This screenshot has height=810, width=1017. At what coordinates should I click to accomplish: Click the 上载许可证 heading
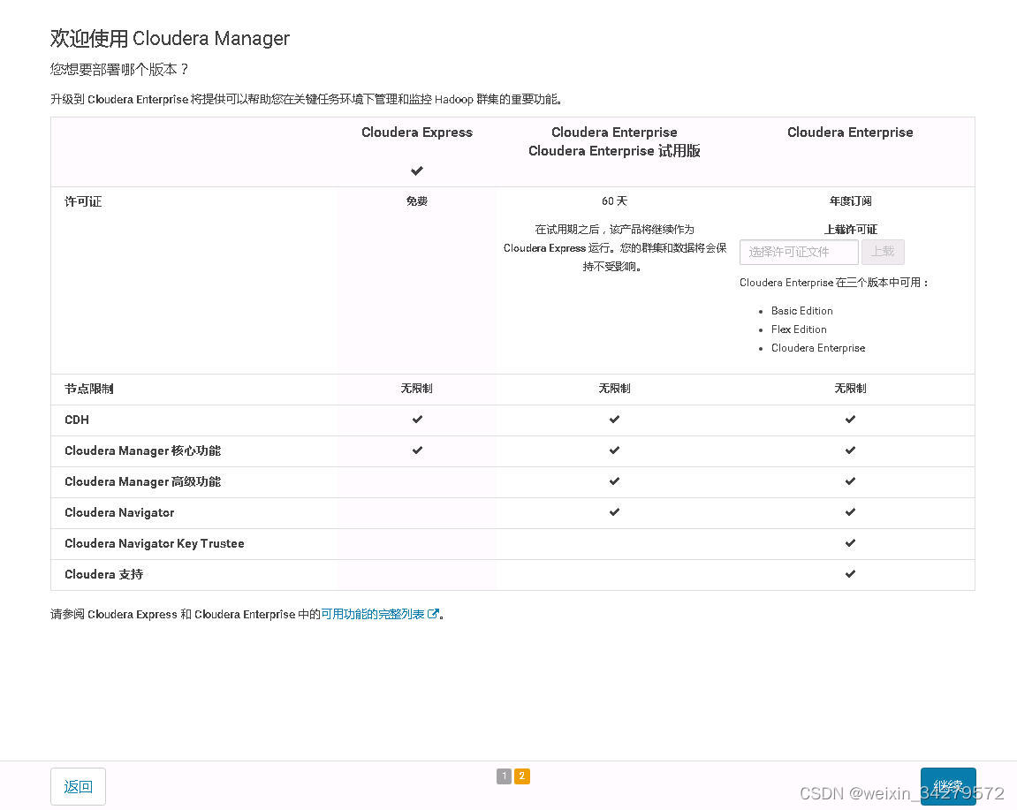click(850, 230)
